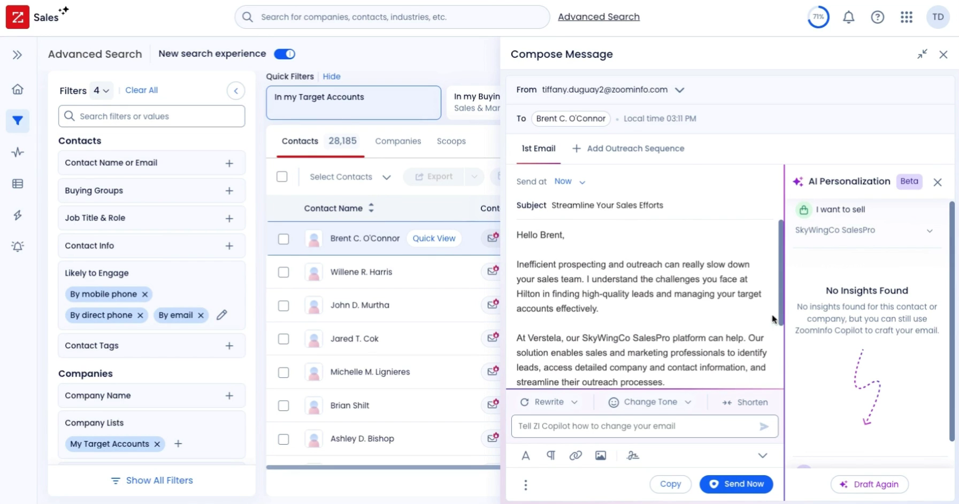Minimize the Compose Message panel

coord(922,54)
